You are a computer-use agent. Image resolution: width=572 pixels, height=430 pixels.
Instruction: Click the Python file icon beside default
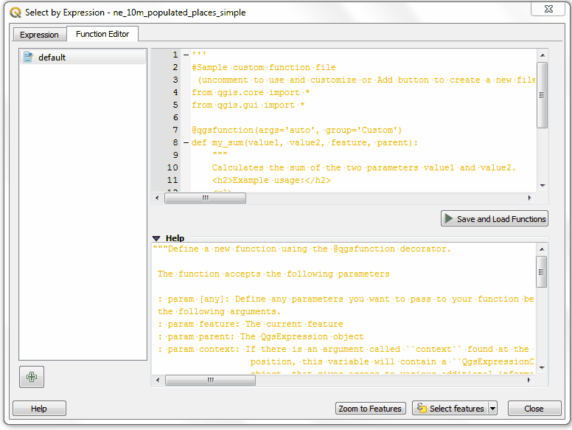(28, 58)
